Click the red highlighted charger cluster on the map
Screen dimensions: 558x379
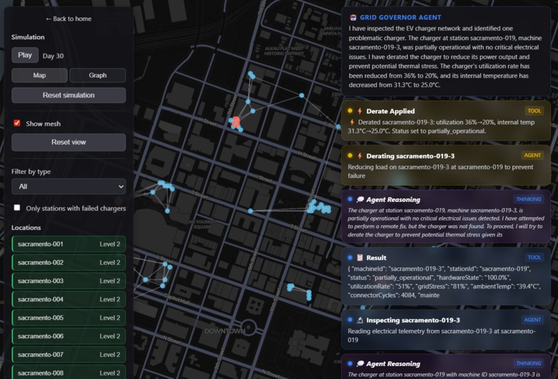pyautogui.click(x=235, y=122)
